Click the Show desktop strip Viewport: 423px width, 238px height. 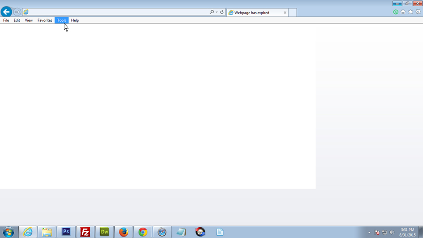coord(421,232)
